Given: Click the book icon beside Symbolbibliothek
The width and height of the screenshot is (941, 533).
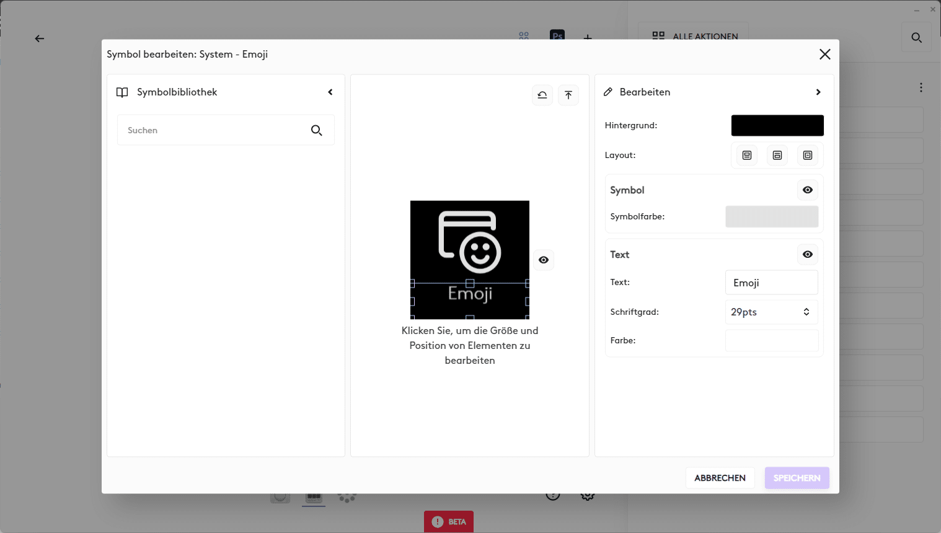Looking at the screenshot, I should pyautogui.click(x=122, y=92).
